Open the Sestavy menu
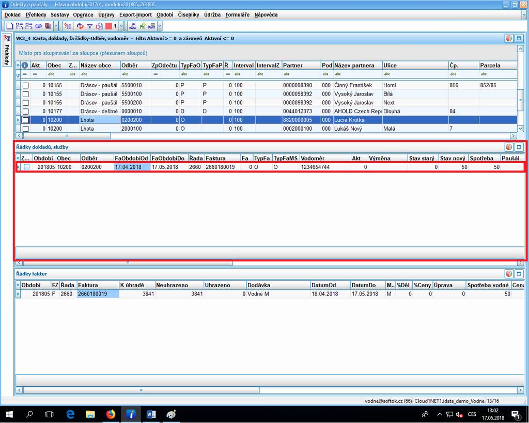This screenshot has width=529, height=423. (60, 15)
